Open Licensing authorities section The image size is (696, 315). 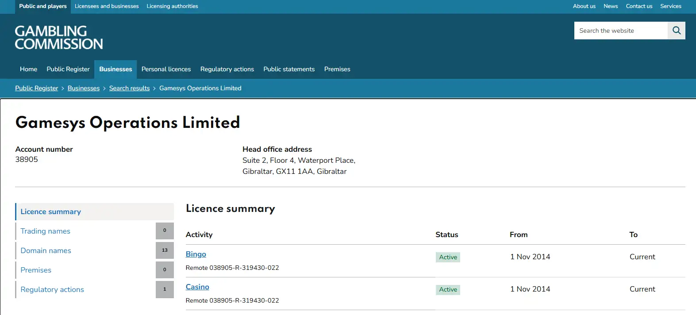(172, 6)
